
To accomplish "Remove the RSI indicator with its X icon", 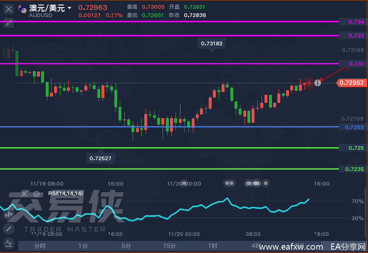I will click(24, 194).
